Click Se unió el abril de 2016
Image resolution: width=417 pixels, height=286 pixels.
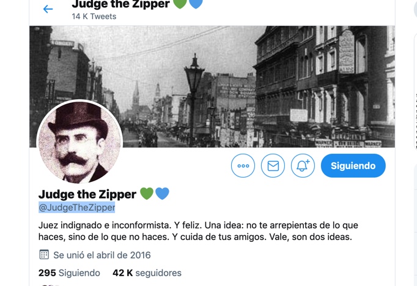[x=102, y=255]
